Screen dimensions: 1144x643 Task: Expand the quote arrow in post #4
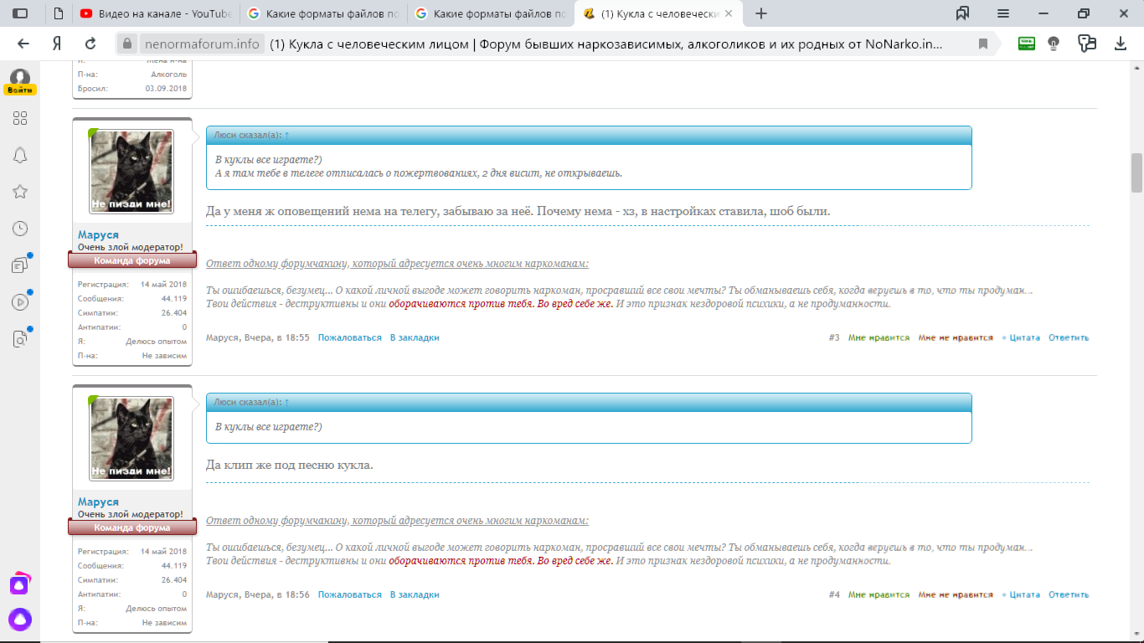286,402
